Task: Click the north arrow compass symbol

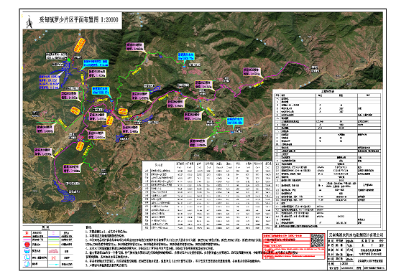Action: [29, 22]
